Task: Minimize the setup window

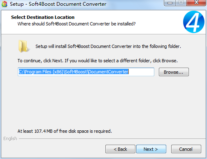Action: coord(170,3)
